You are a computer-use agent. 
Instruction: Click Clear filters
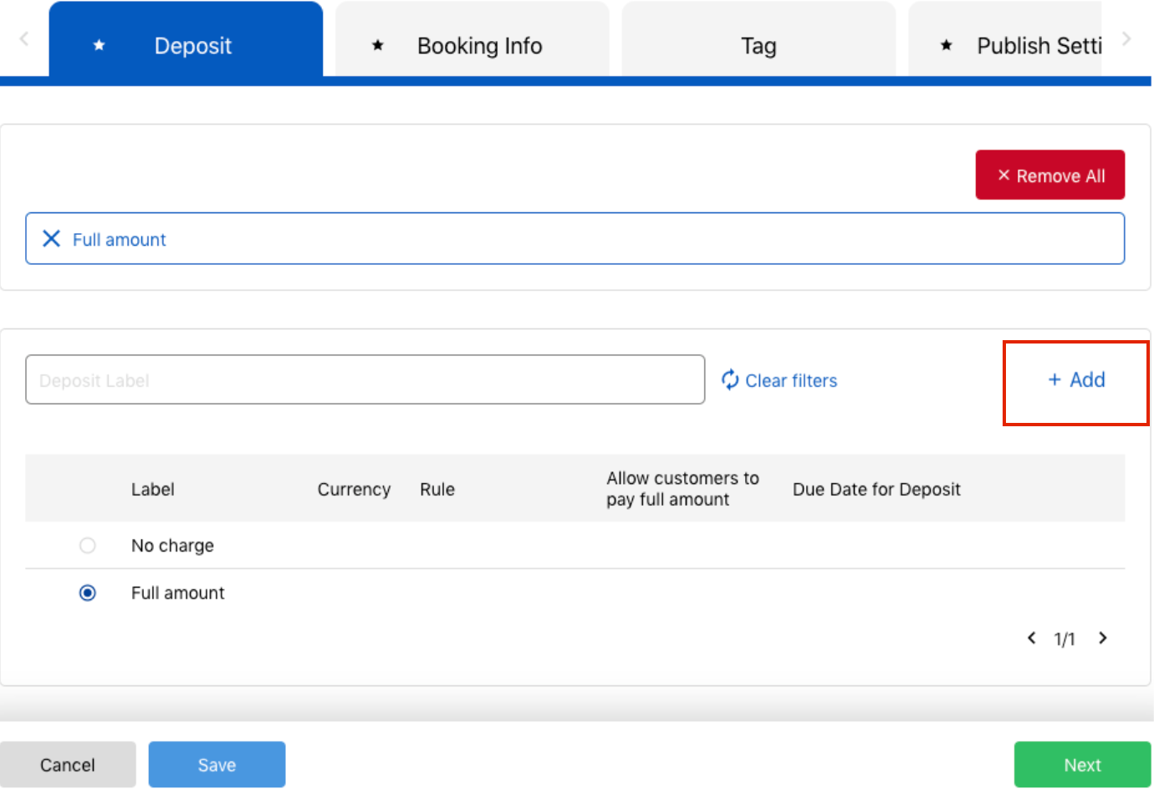[x=790, y=380]
